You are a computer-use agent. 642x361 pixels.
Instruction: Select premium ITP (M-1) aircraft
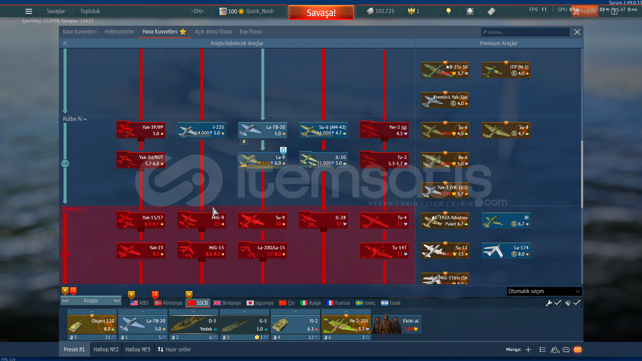click(x=506, y=70)
